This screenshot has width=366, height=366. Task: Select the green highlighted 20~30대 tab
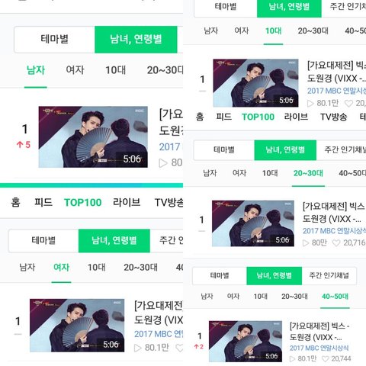308,173
